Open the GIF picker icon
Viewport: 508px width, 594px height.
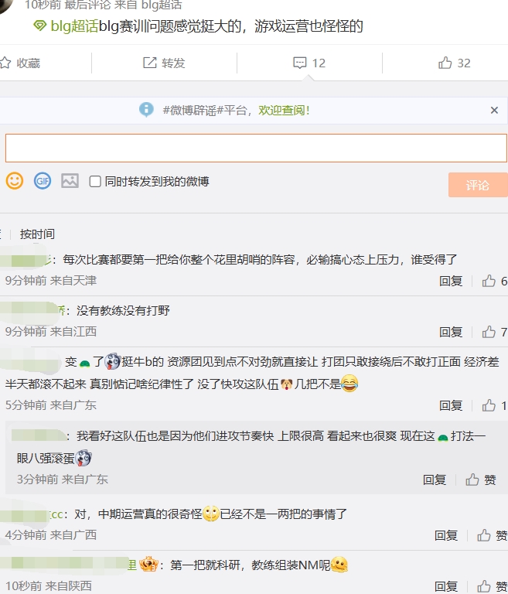coord(42,181)
